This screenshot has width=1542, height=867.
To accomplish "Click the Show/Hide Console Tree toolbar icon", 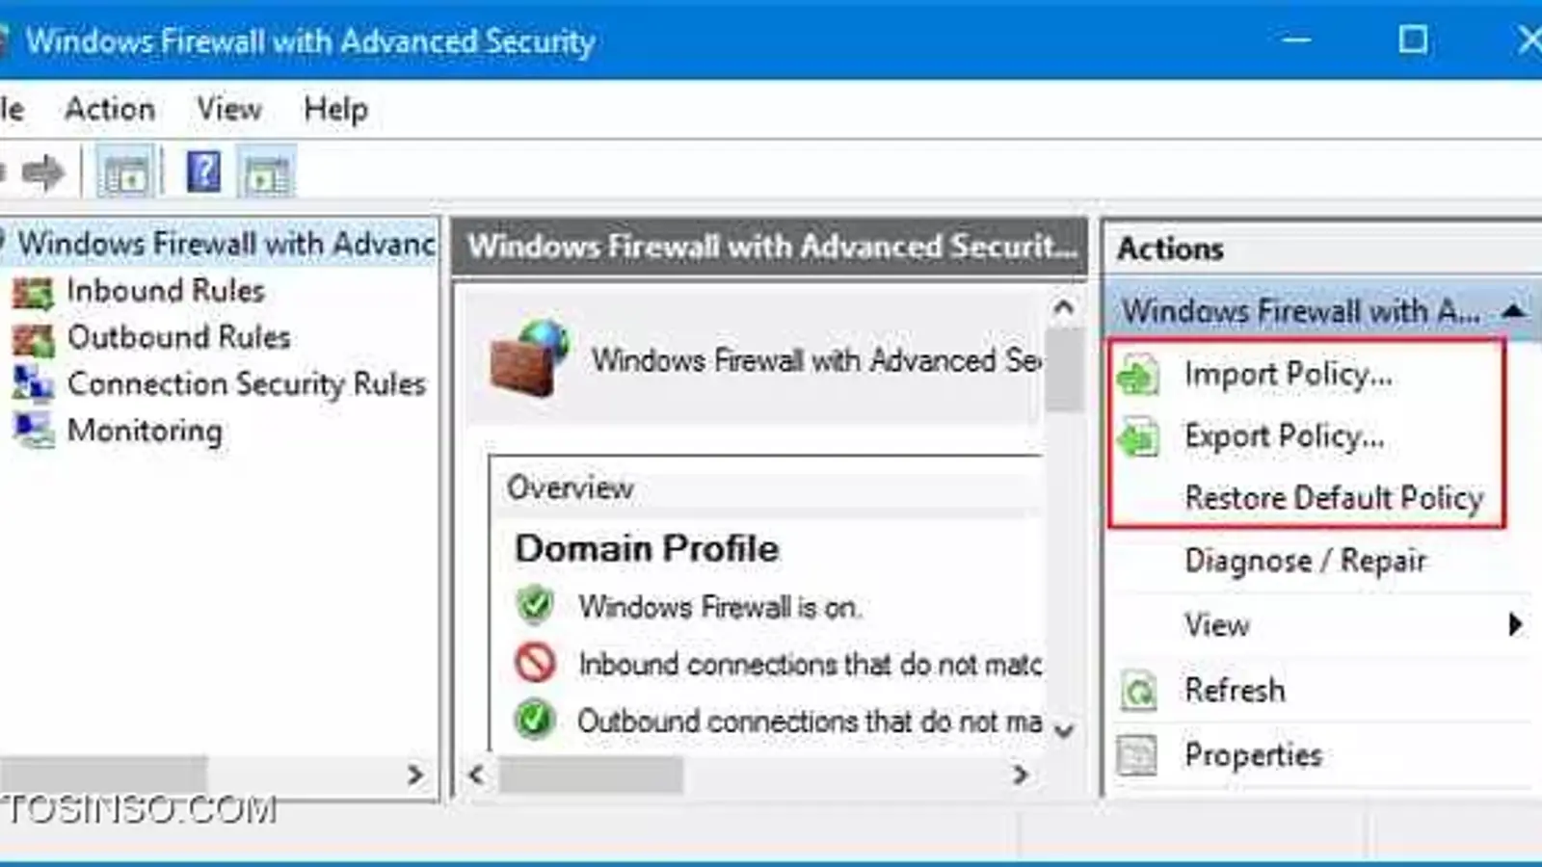I will (x=125, y=173).
